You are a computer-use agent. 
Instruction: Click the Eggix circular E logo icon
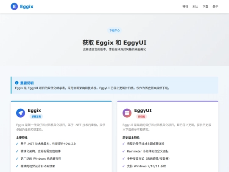click(x=14, y=6)
